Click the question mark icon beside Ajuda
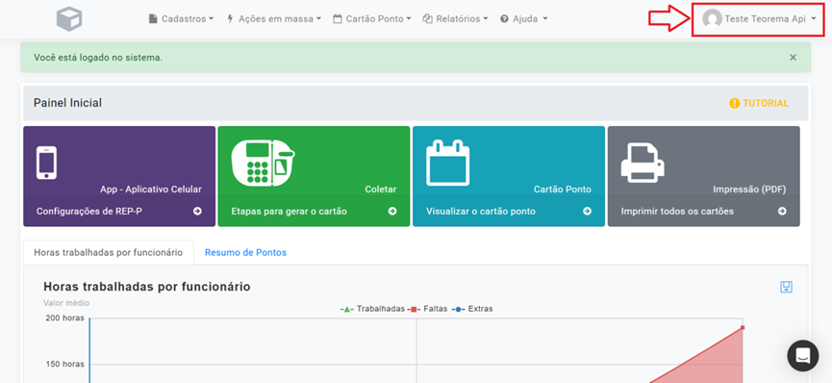 pos(504,18)
